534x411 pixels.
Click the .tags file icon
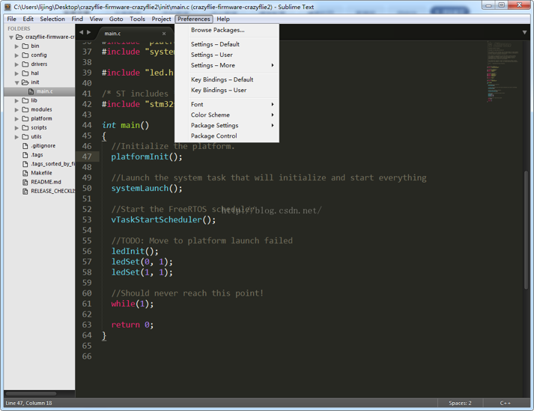25,155
